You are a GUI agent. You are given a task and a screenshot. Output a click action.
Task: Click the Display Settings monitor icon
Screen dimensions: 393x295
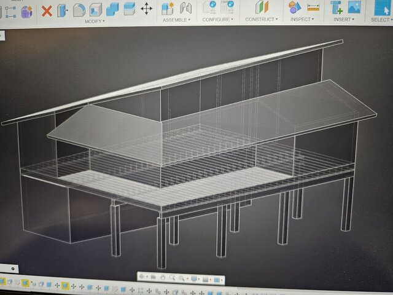pyautogui.click(x=194, y=278)
